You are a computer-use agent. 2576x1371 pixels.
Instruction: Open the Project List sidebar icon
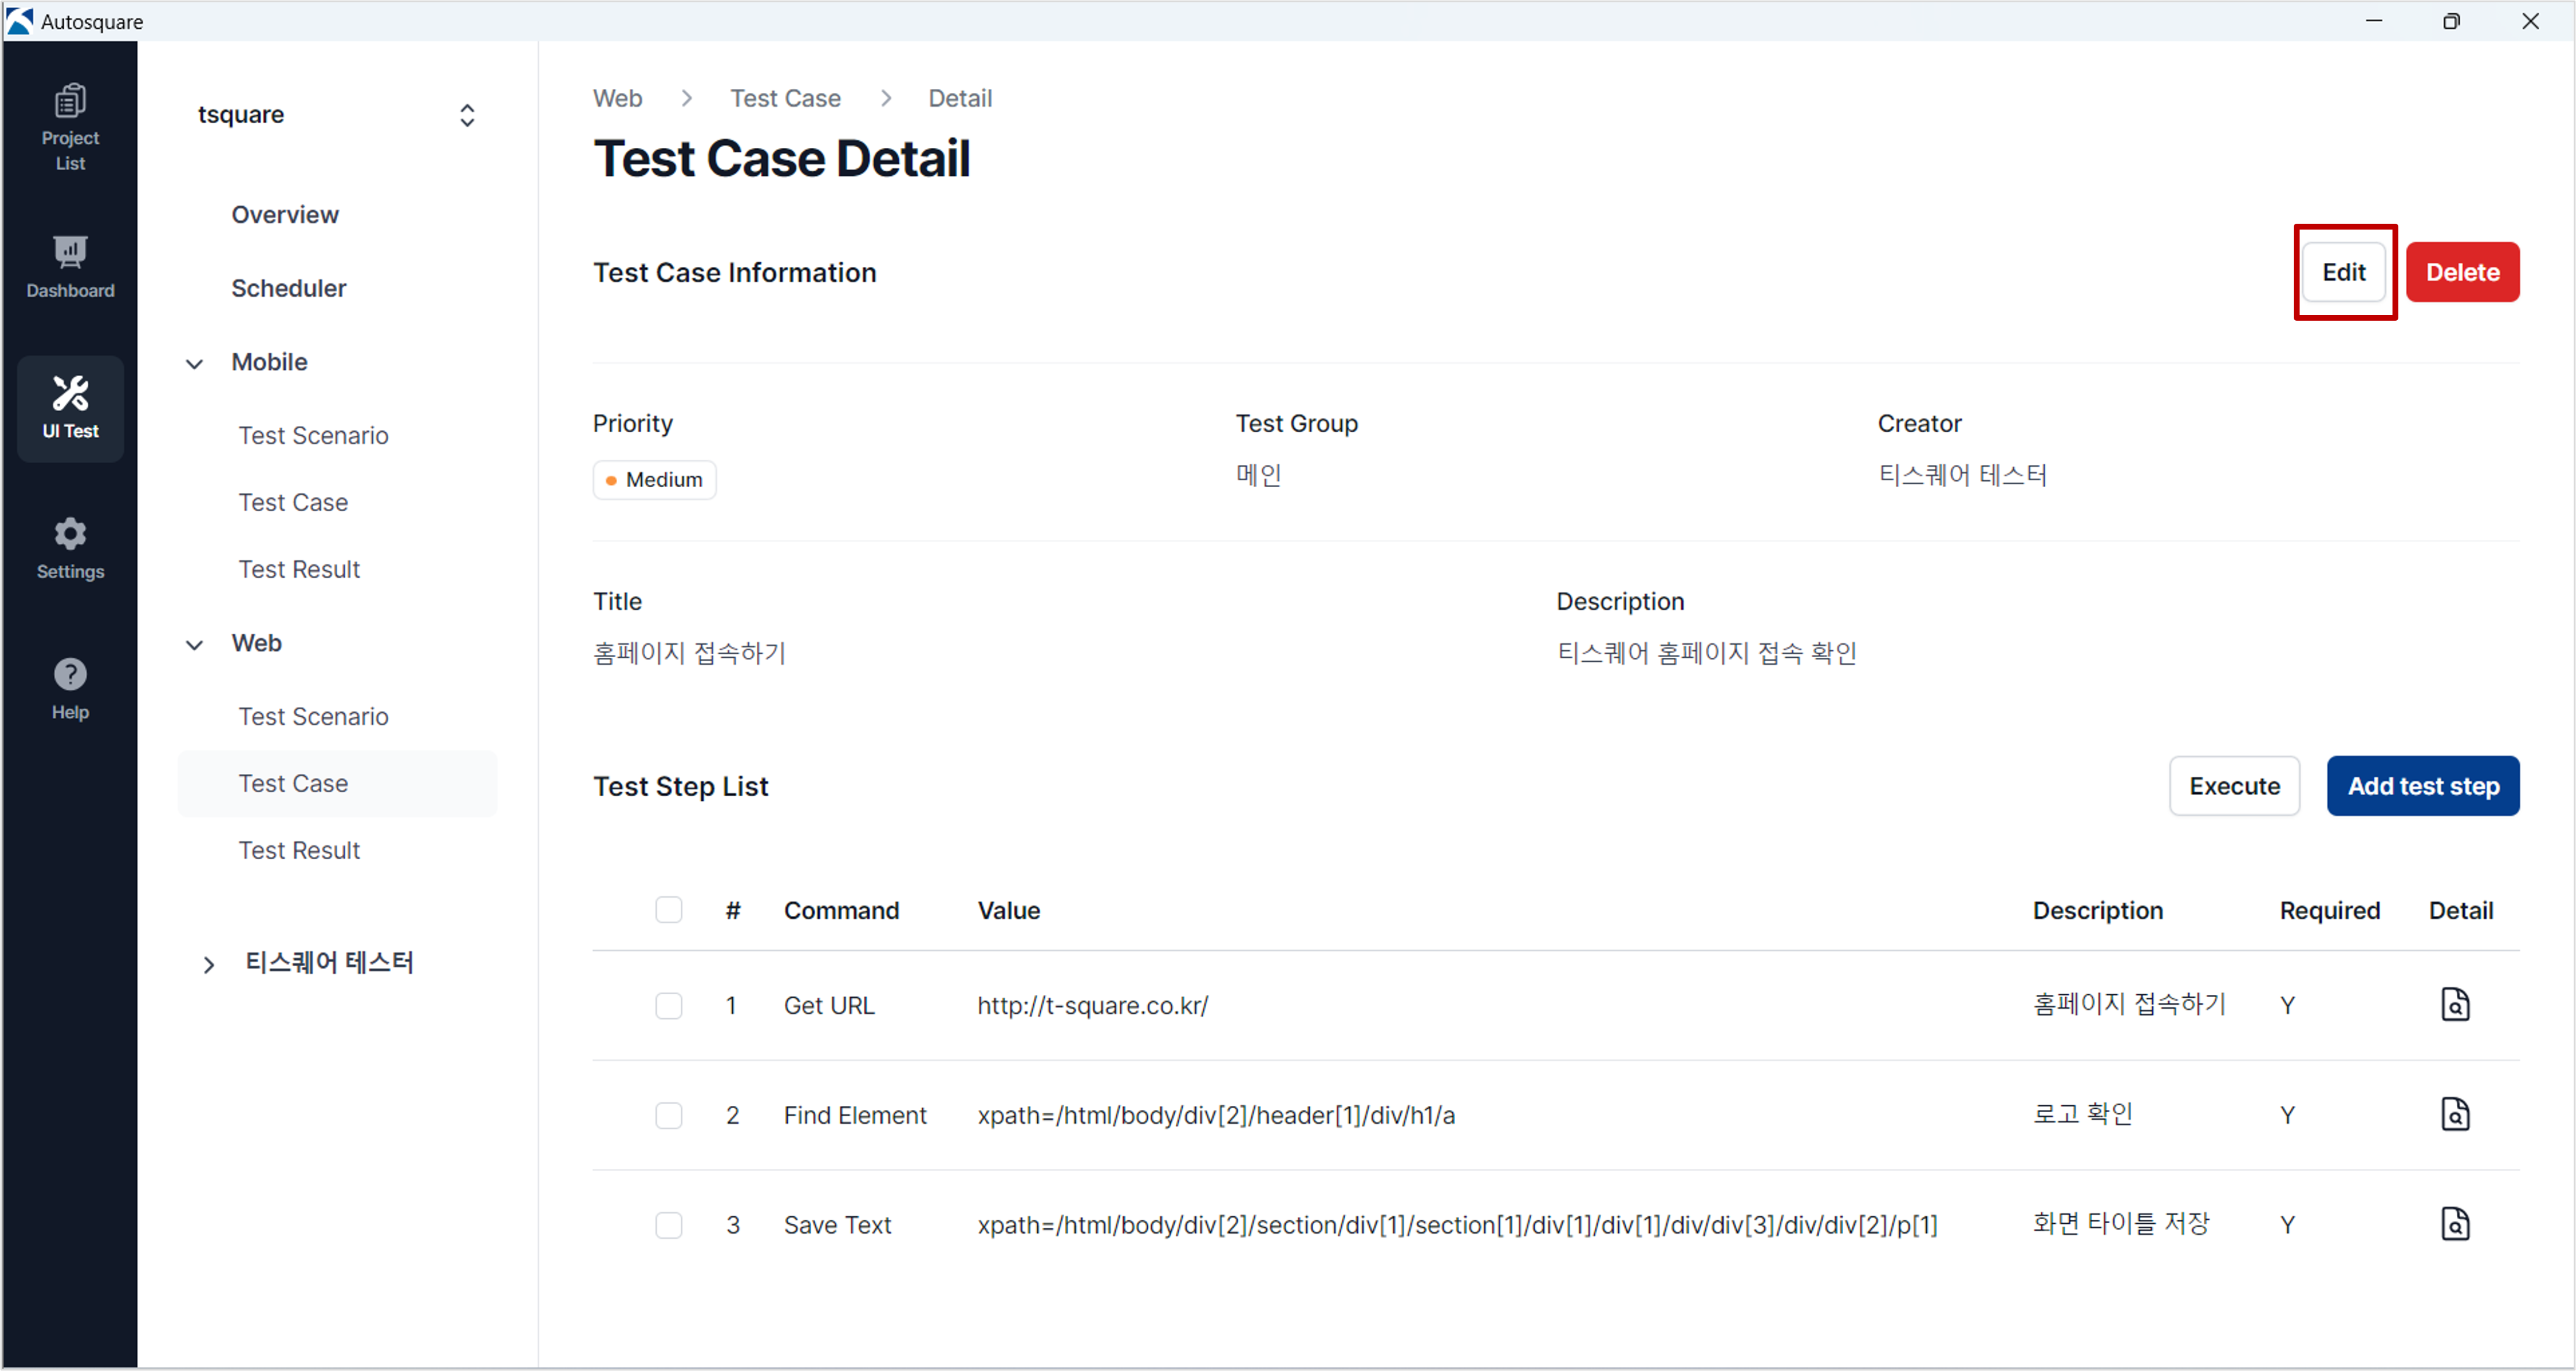point(70,127)
